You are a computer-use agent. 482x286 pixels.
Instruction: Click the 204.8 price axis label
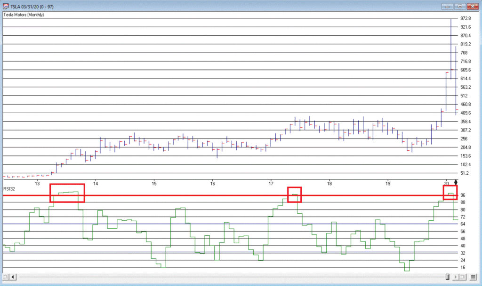(x=466, y=147)
